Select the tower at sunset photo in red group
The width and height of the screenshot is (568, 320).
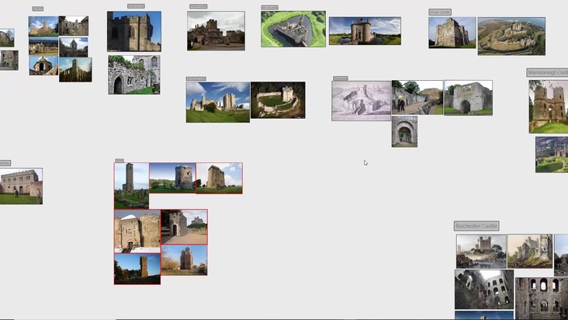(137, 269)
